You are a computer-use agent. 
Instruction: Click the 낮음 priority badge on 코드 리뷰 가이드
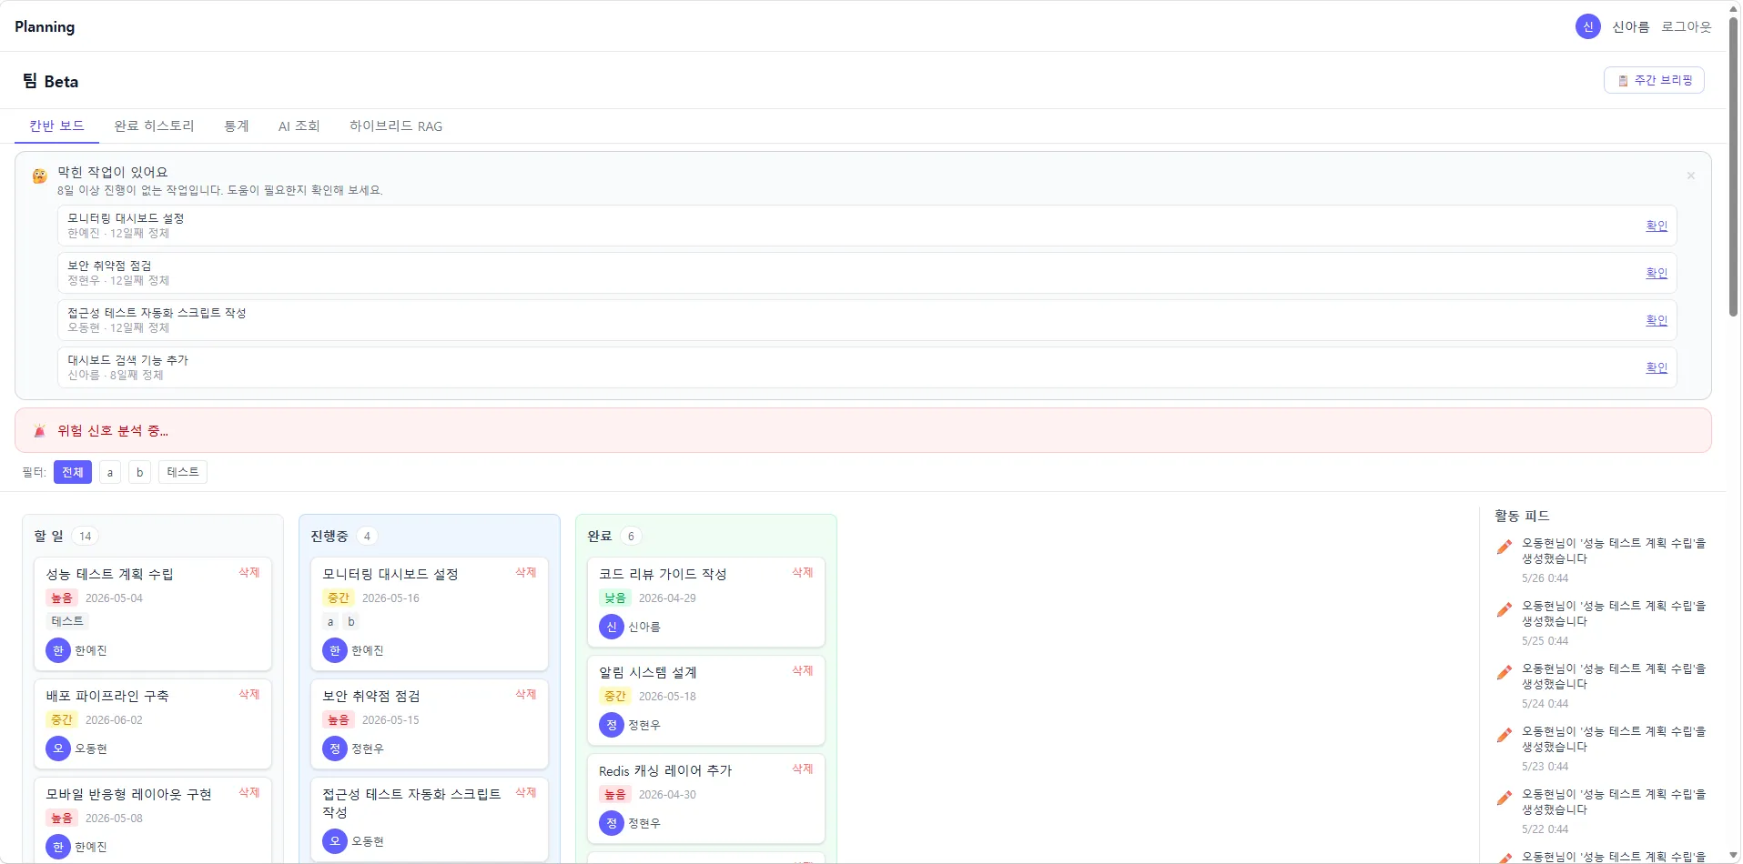click(x=615, y=598)
